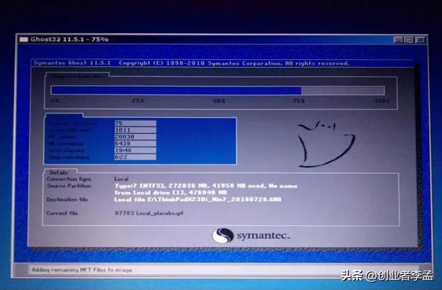The height and width of the screenshot is (290, 442).
Task: Click the Details group label
Action: pos(59,173)
